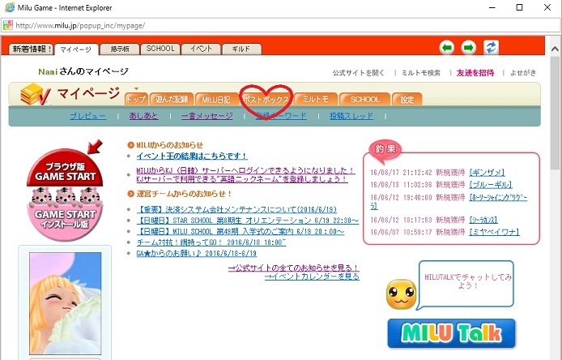Click the blue refresh icon
Screen dimensions: 562x360
[x=491, y=47]
